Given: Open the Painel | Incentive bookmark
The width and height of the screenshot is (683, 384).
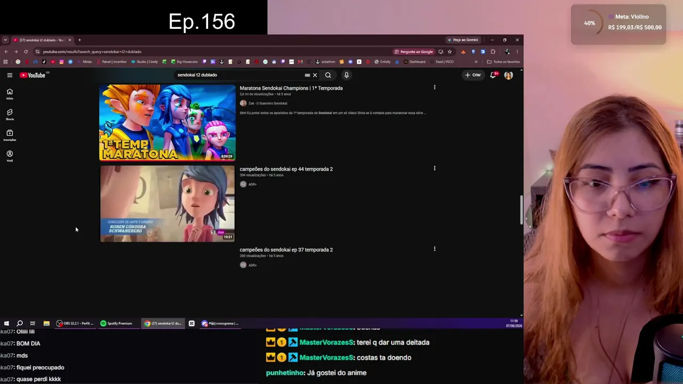Looking at the screenshot, I should tap(112, 62).
